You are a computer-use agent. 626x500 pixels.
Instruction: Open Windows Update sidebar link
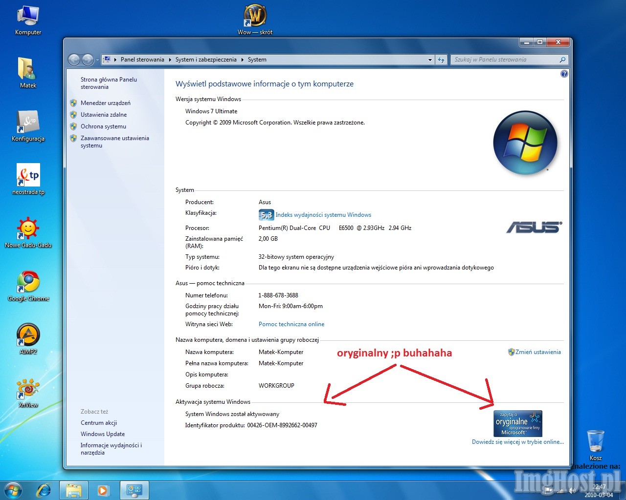point(103,434)
